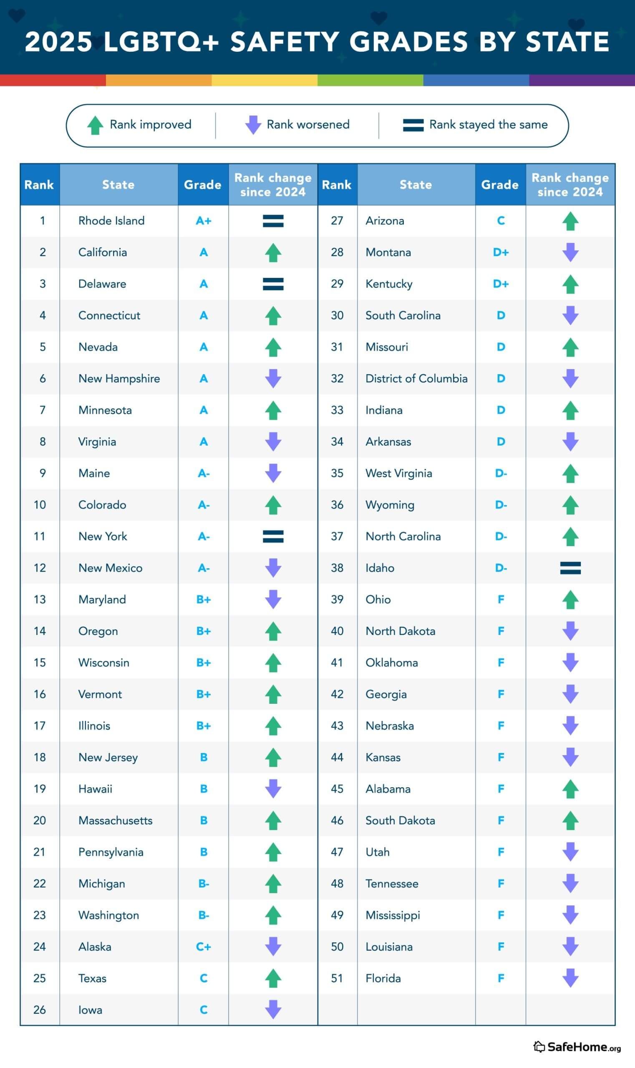Click the right Grade column header

point(500,184)
